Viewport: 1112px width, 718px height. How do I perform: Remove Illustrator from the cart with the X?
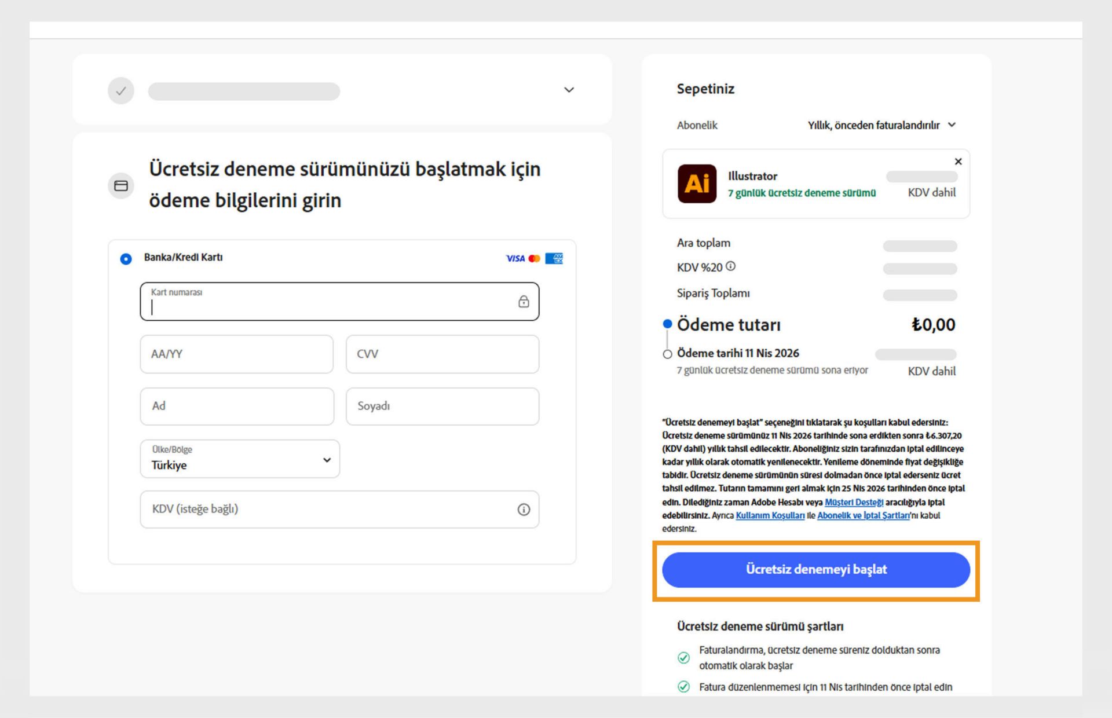click(958, 162)
